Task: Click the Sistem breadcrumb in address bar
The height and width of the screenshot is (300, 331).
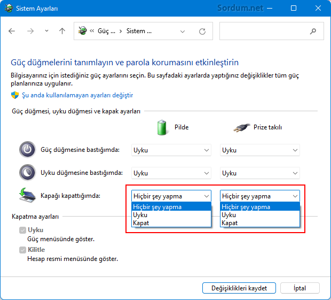Action: pyautogui.click(x=139, y=31)
